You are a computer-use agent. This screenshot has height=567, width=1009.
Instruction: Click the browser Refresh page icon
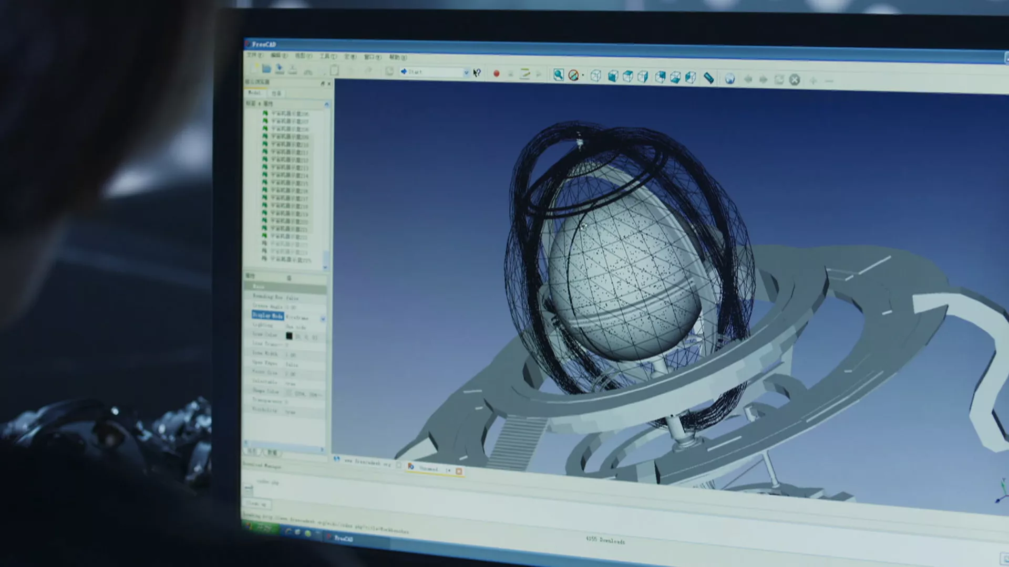(x=779, y=80)
